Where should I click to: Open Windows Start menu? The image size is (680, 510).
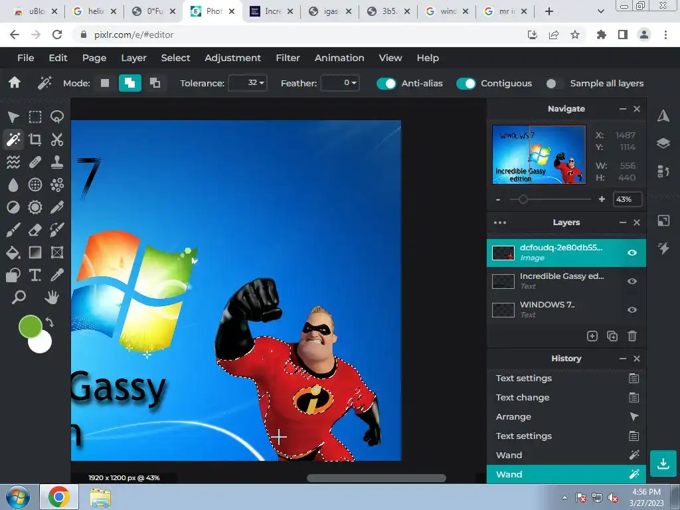click(x=18, y=497)
